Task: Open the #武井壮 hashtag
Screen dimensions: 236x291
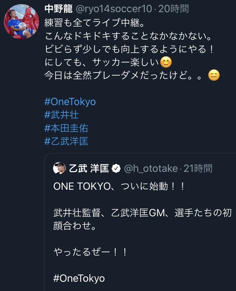Action: (61, 115)
